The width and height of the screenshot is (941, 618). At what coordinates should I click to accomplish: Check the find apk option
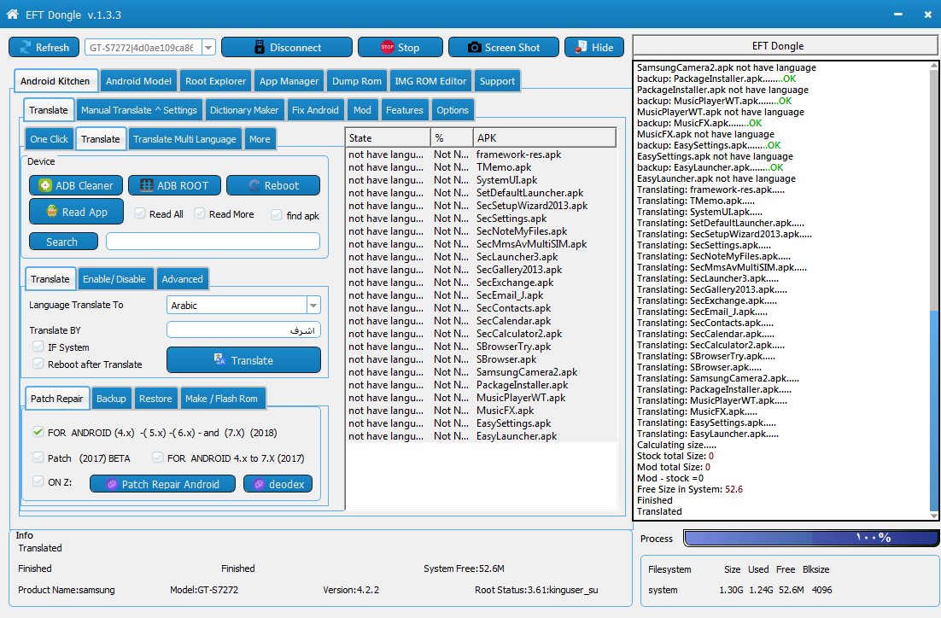tap(277, 215)
